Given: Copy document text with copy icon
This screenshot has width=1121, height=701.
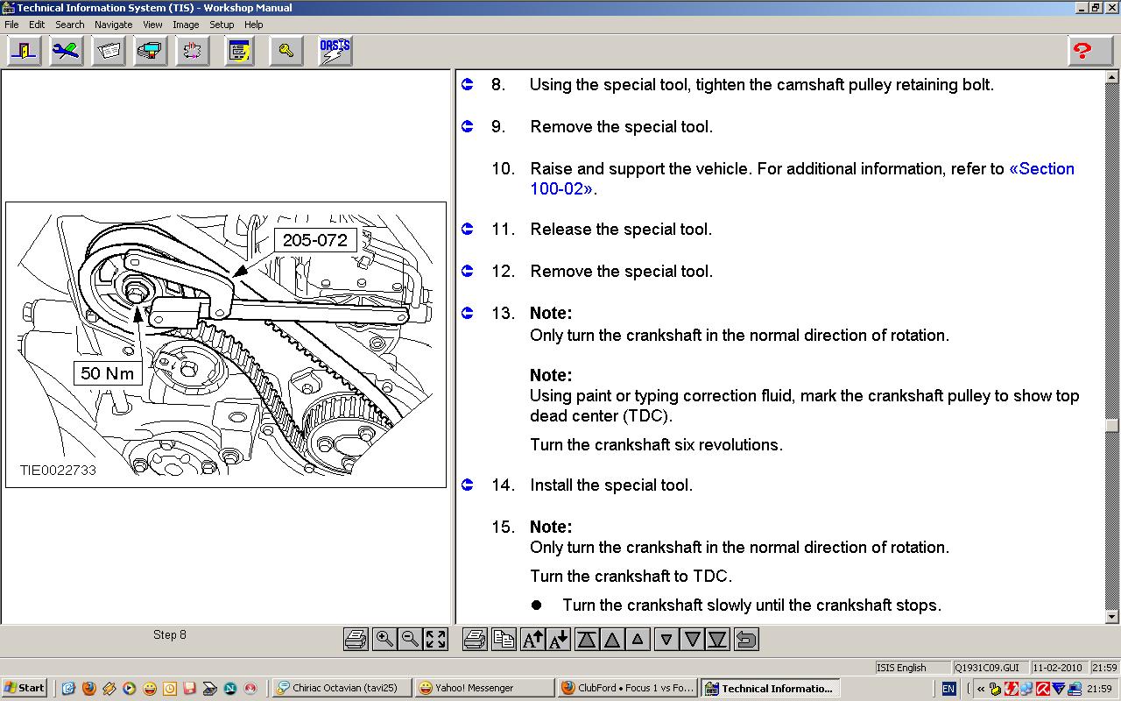Looking at the screenshot, I should (x=503, y=640).
